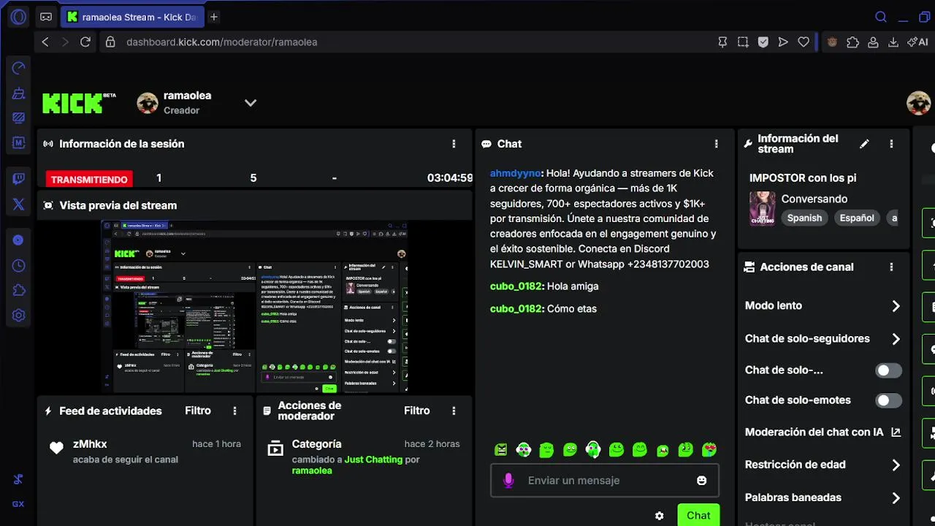Open the ad blocker shield icon
Image resolution: width=935 pixels, height=526 pixels.
coord(763,42)
